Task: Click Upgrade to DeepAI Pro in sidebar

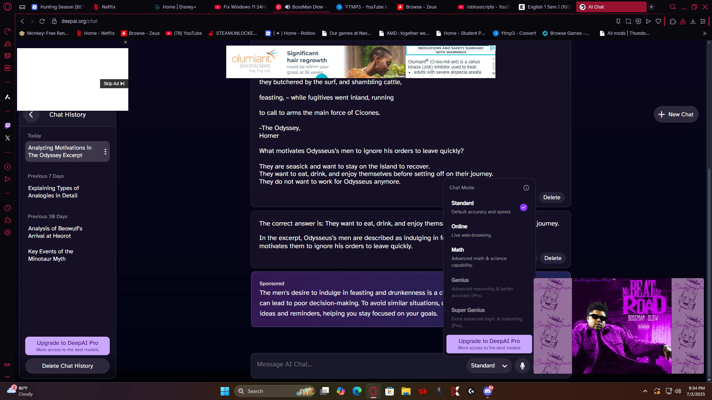Action: [67, 346]
